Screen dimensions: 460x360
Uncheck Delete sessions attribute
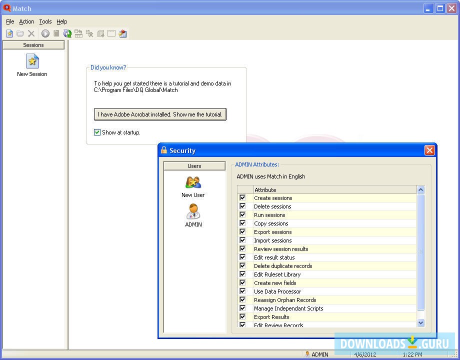pos(242,206)
